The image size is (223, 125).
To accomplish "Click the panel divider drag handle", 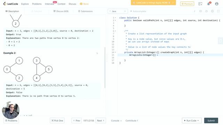I will [107, 58].
